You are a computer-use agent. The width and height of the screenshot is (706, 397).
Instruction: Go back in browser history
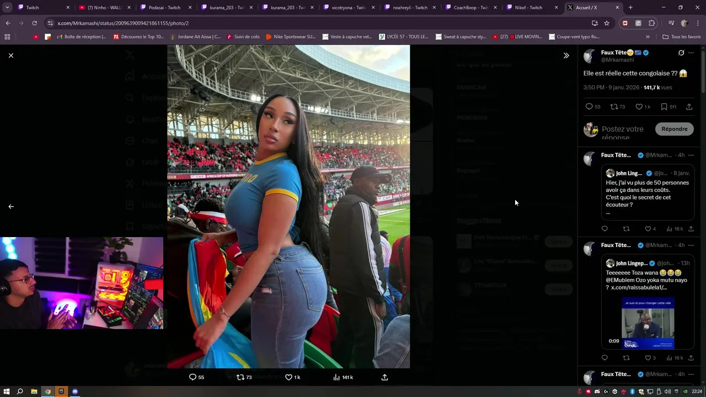(8, 23)
